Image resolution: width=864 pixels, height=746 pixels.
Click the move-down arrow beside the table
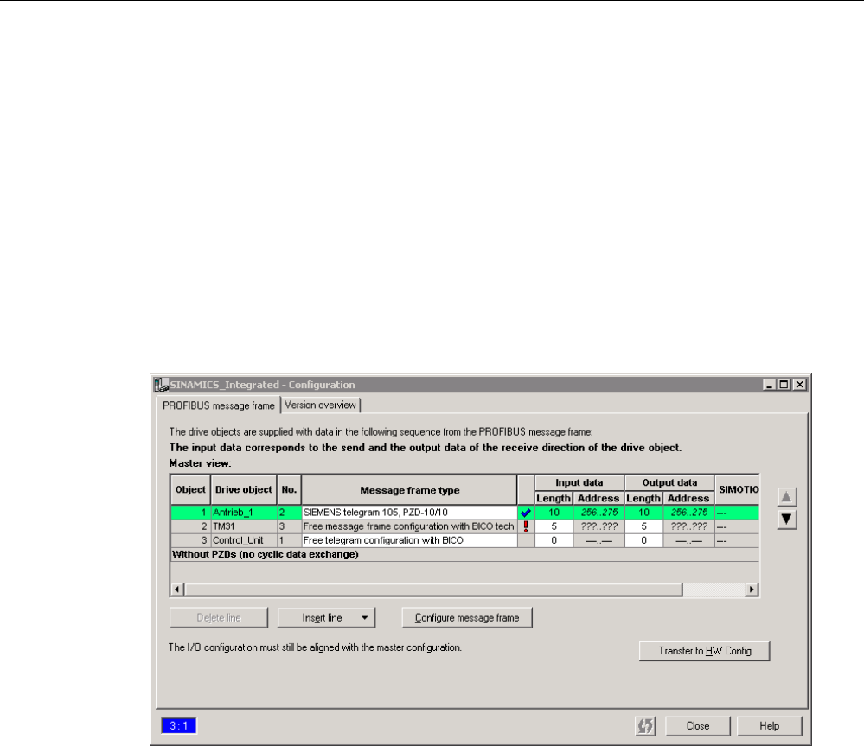786,519
